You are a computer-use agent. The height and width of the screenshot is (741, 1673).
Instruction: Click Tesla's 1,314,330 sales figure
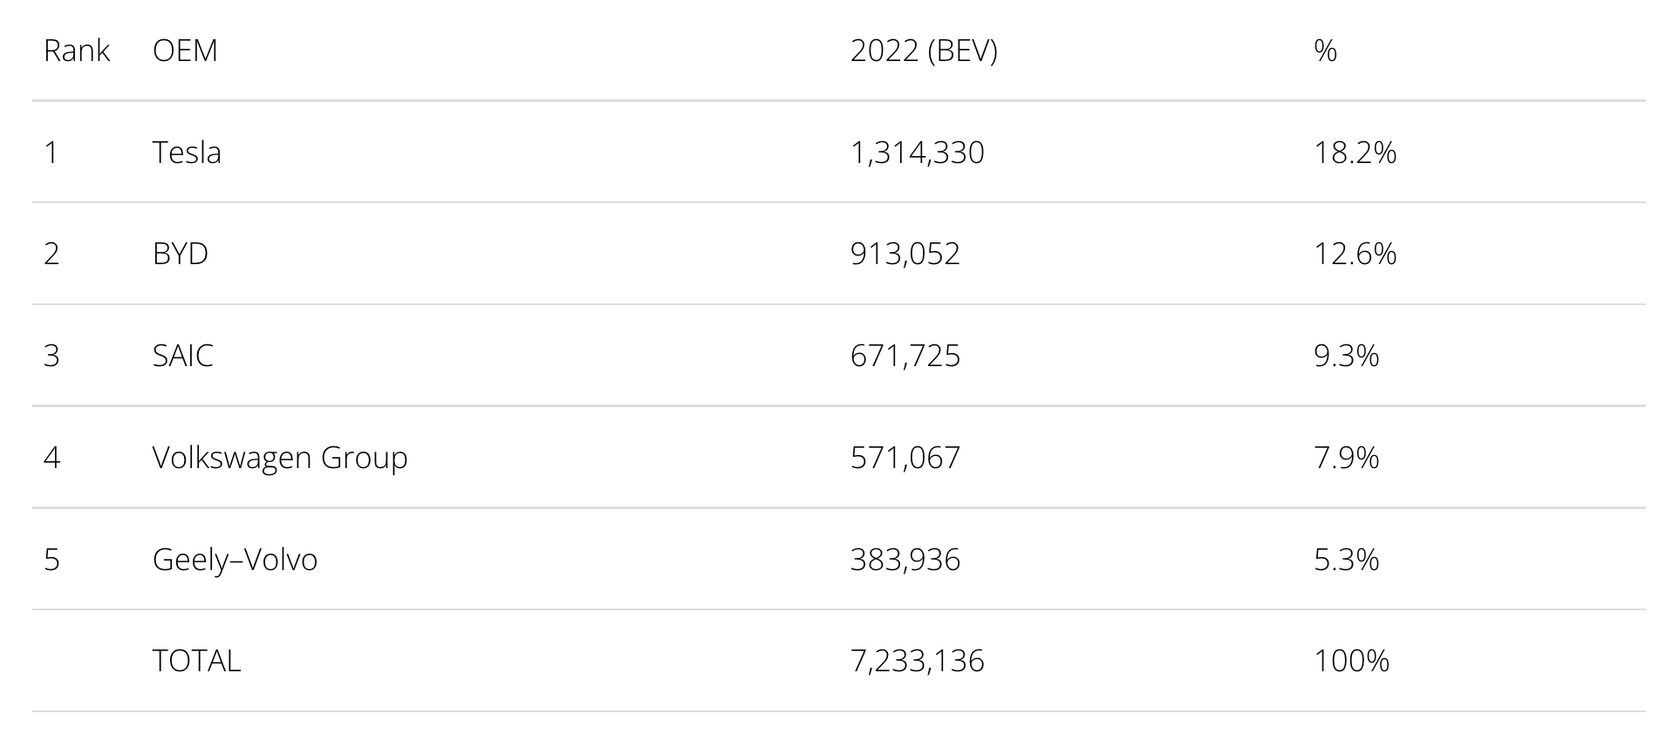(x=917, y=153)
